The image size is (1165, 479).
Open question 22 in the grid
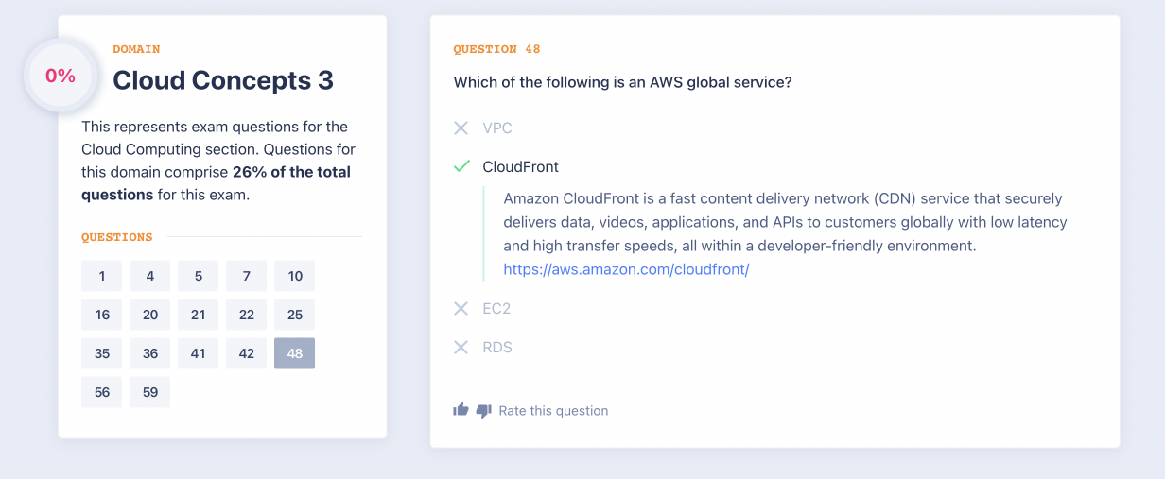[247, 315]
